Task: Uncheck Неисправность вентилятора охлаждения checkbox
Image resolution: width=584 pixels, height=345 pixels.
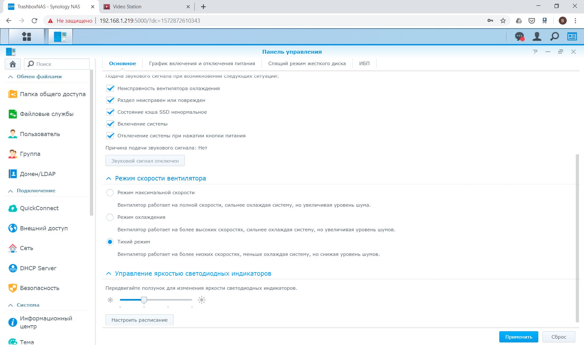Action: pos(110,88)
